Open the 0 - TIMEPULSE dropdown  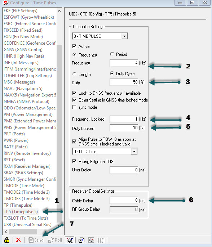coord(100,36)
